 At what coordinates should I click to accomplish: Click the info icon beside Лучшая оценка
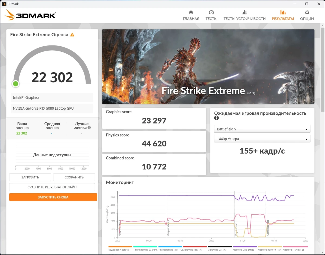tap(89, 127)
